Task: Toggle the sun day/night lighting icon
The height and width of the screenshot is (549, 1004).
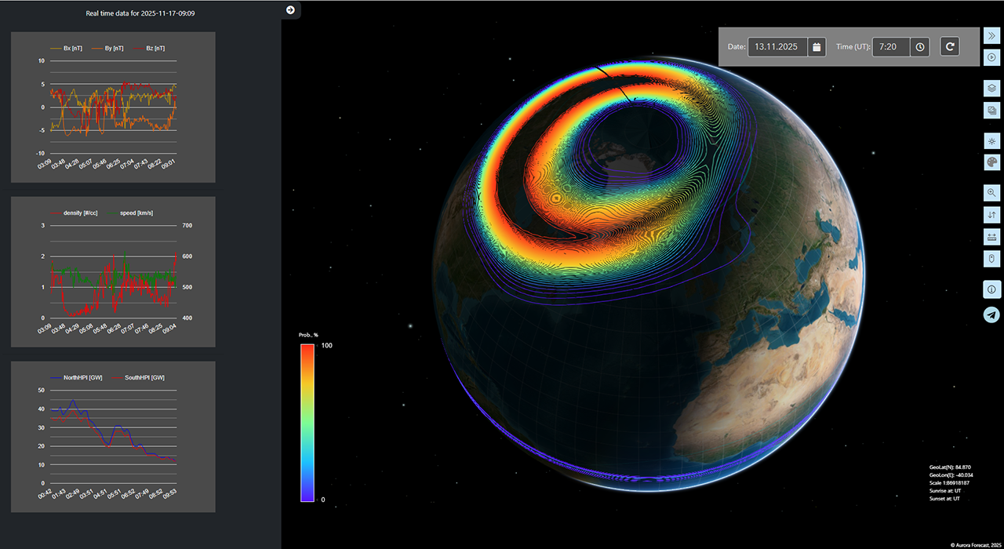Action: 991,141
